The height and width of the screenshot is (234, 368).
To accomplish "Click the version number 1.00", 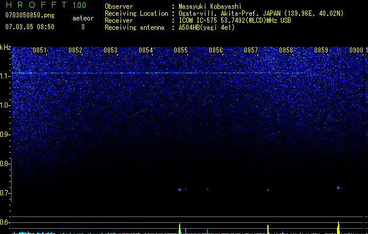I will [79, 5].
